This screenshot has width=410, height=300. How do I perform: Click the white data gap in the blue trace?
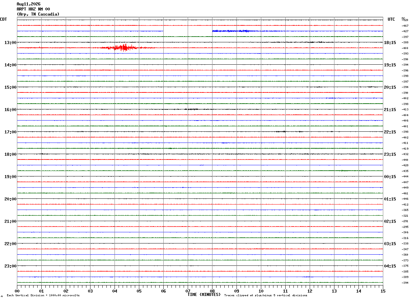coord(188,31)
